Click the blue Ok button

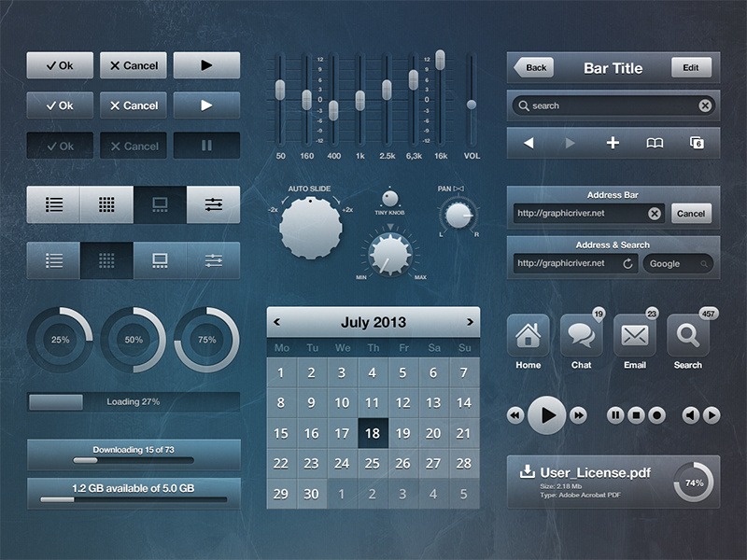pos(60,105)
